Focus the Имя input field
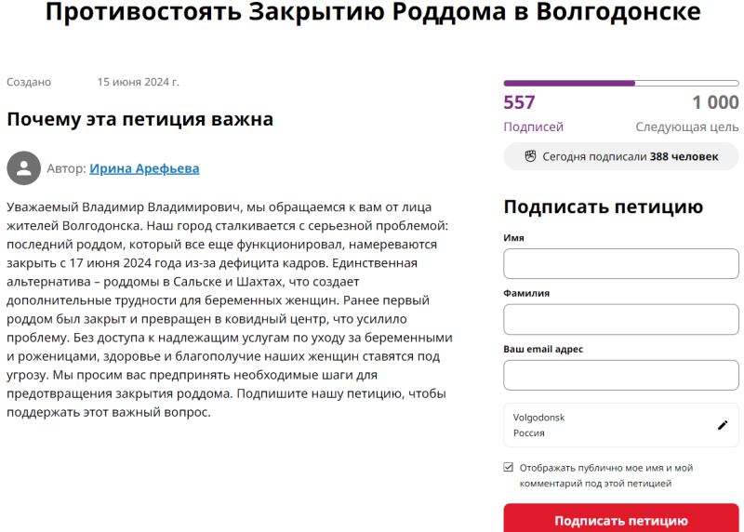 [620, 263]
